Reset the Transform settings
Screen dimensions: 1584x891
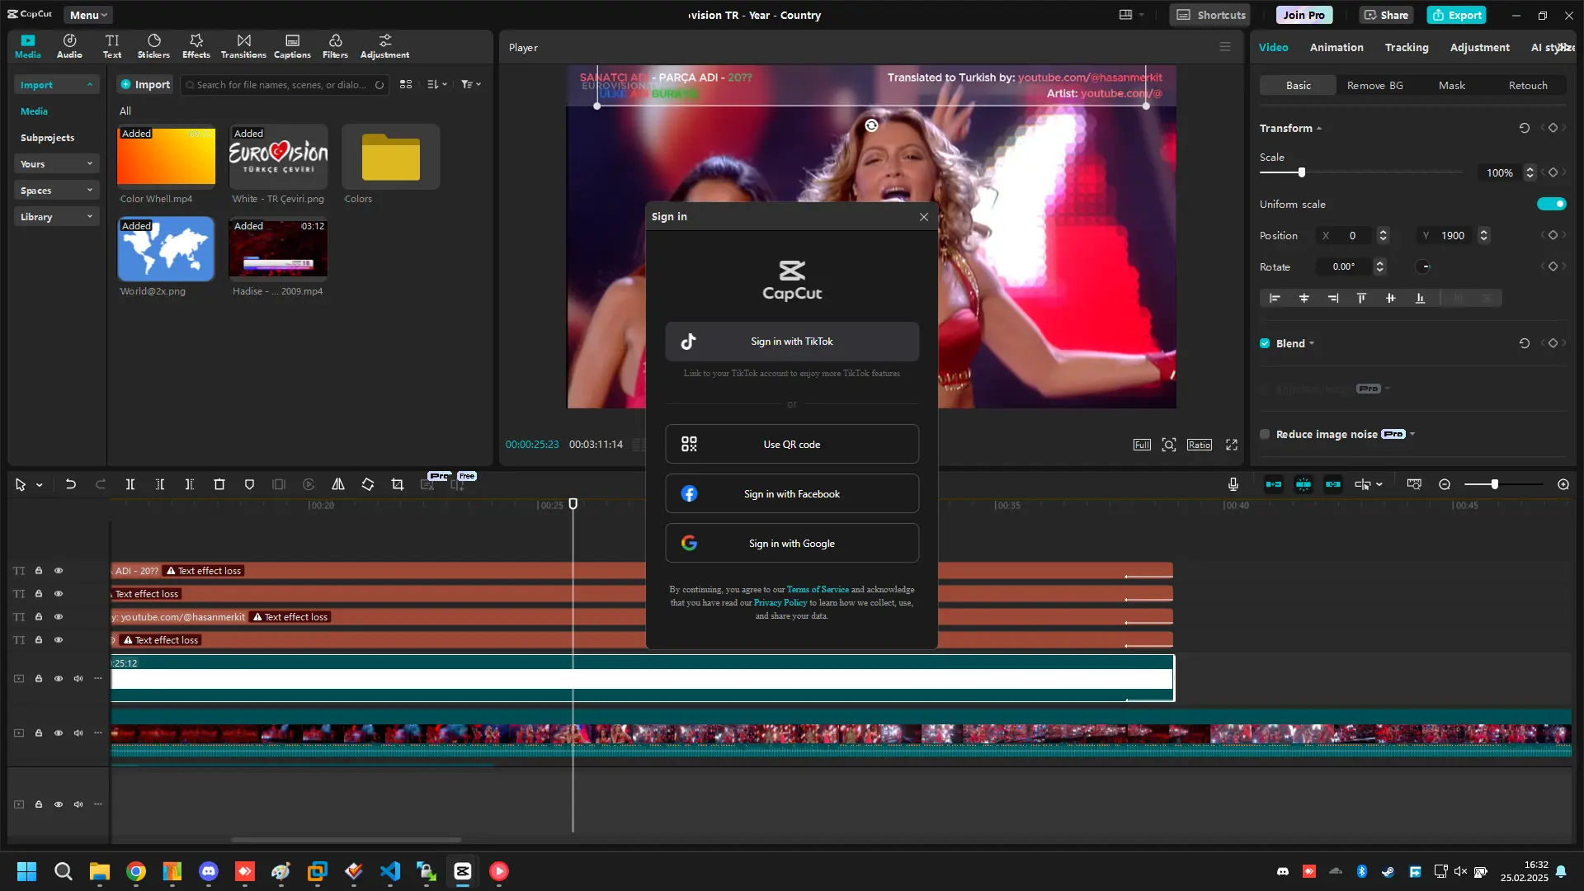pos(1525,128)
